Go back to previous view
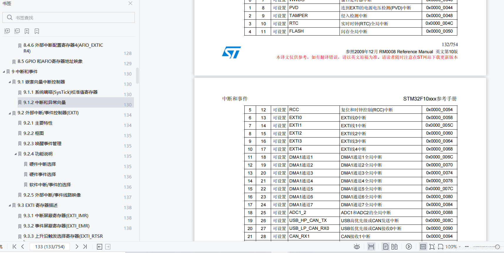Image resolution: width=504 pixels, height=253 pixels. (100, 247)
